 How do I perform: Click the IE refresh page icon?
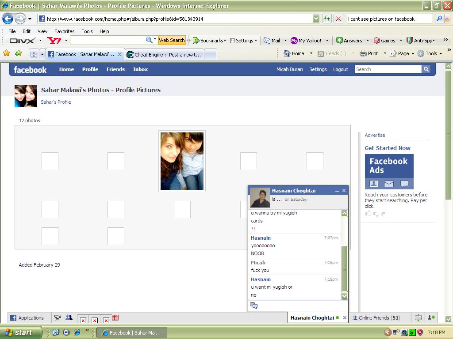327,19
